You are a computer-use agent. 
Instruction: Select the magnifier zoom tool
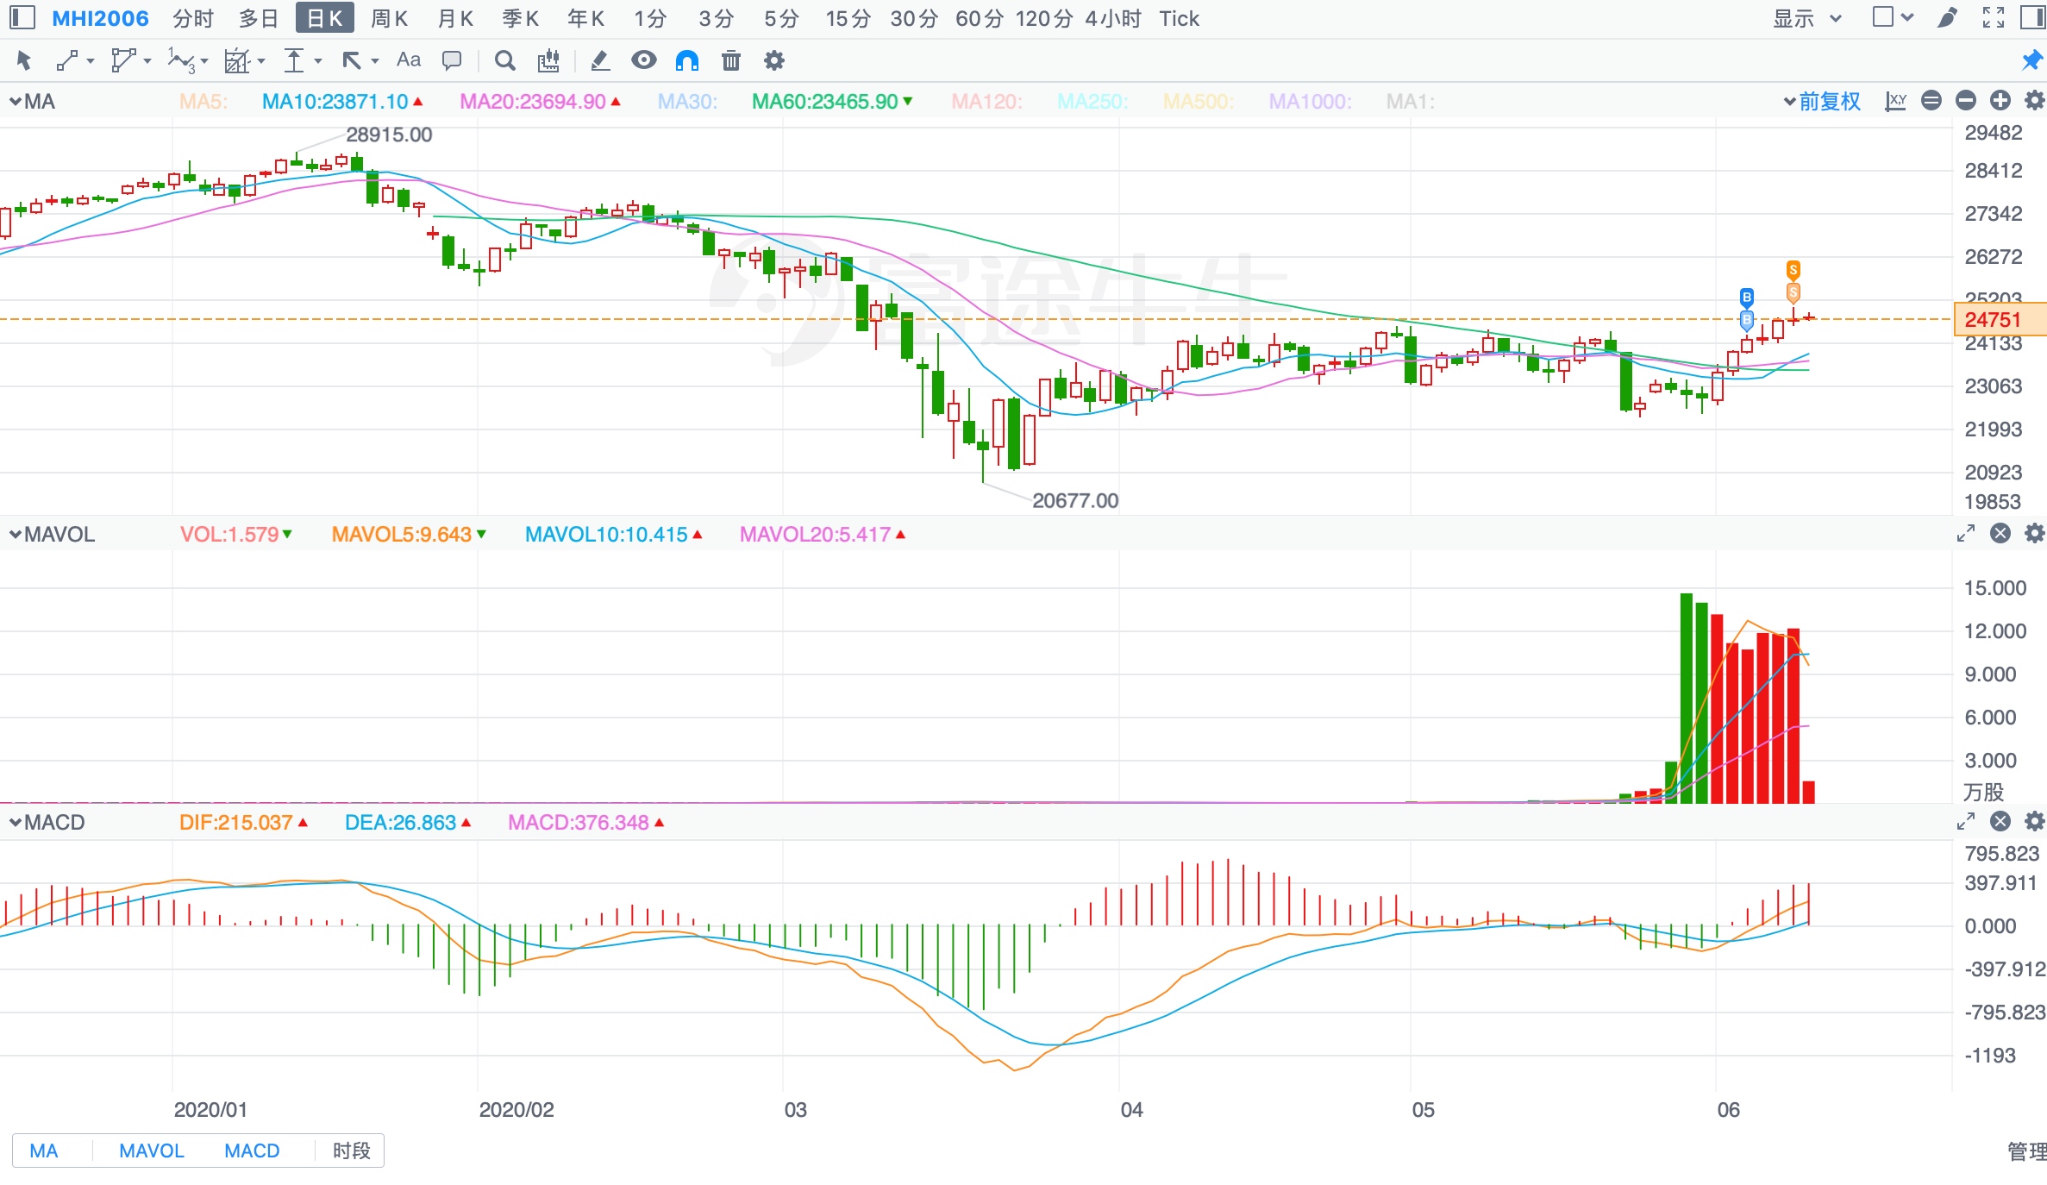(504, 60)
